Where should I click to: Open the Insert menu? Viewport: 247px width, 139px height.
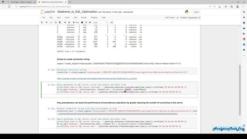click(67, 17)
